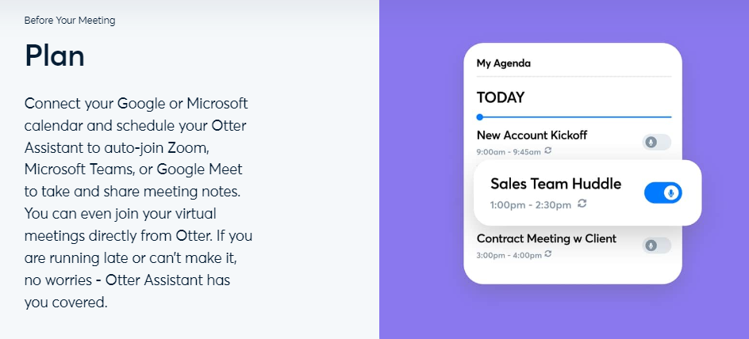The width and height of the screenshot is (749, 339).
Task: Click the TODAY heading in agenda
Action: click(500, 97)
